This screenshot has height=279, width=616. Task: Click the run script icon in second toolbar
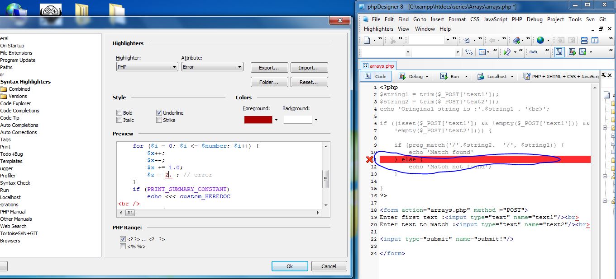click(x=583, y=52)
